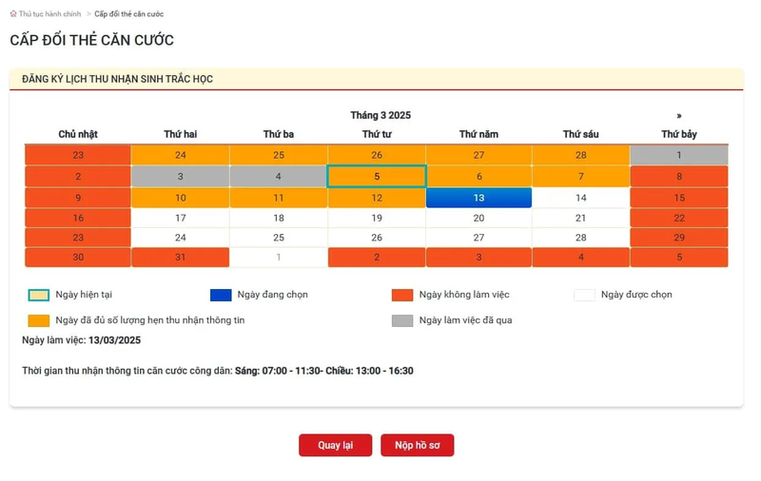Click today's date 5 with teal border
The height and width of the screenshot is (481, 761).
point(377,177)
